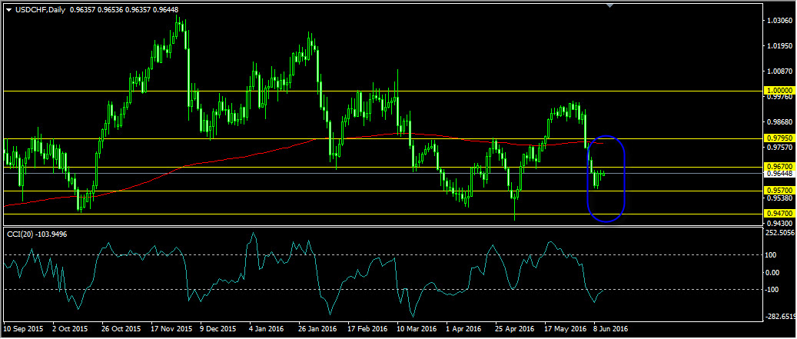Select the yellow 1.00000 level label

pyautogui.click(x=779, y=91)
